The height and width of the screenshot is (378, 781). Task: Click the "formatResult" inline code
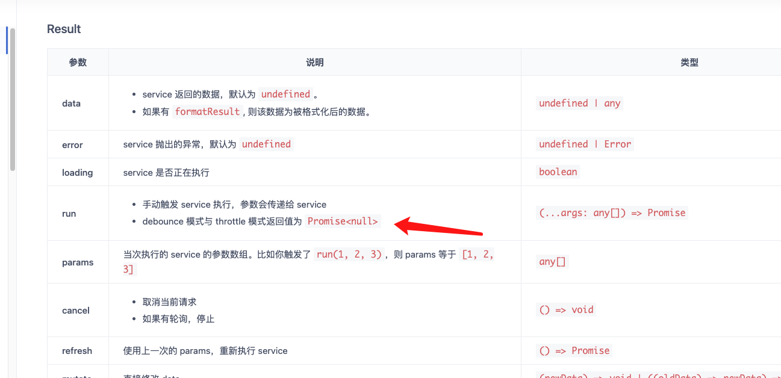click(x=207, y=111)
